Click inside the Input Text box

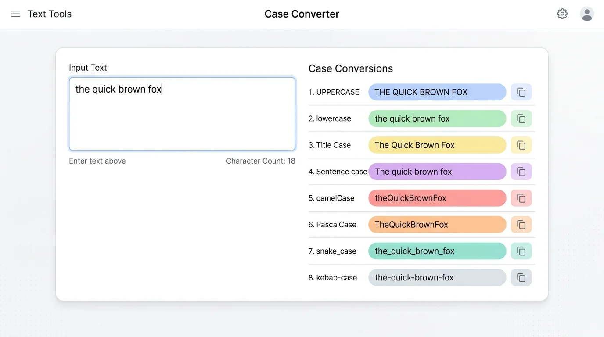pyautogui.click(x=182, y=114)
